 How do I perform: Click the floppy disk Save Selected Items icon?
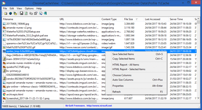click(21, 13)
